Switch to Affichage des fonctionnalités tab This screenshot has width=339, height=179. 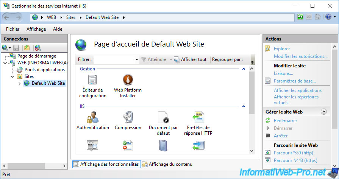click(x=106, y=164)
